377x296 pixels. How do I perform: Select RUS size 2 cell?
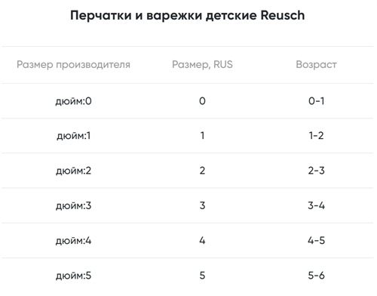[202, 171]
